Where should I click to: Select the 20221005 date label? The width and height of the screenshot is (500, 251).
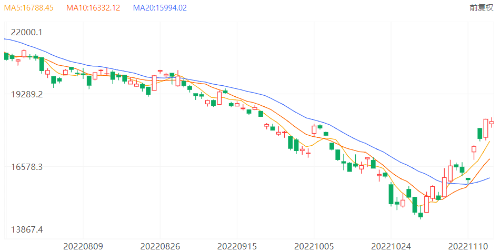314,246
